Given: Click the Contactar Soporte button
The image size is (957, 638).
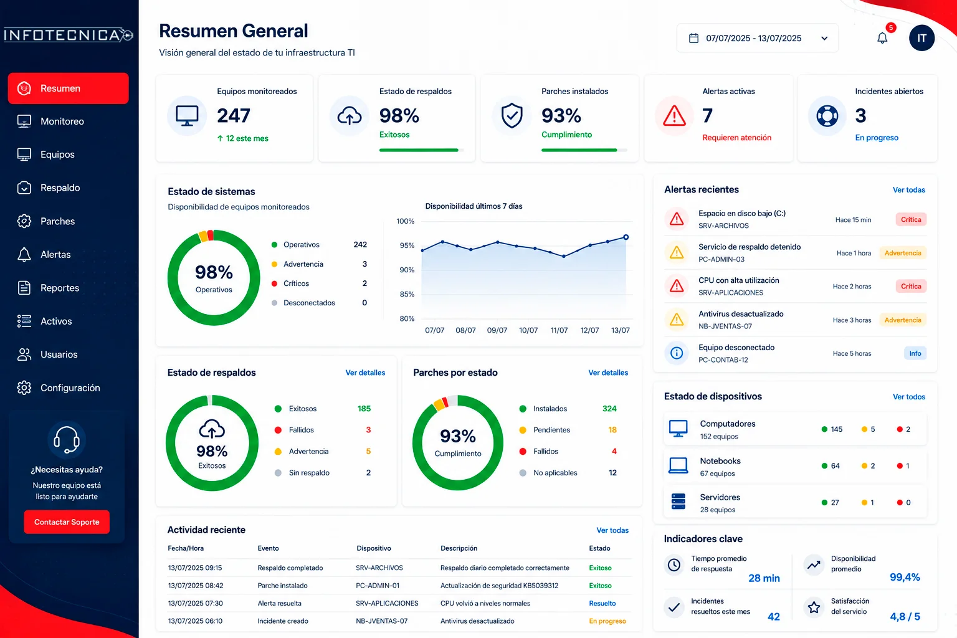Looking at the screenshot, I should [x=67, y=522].
